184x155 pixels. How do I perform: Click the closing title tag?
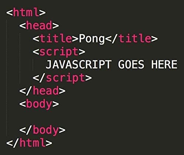131,38
